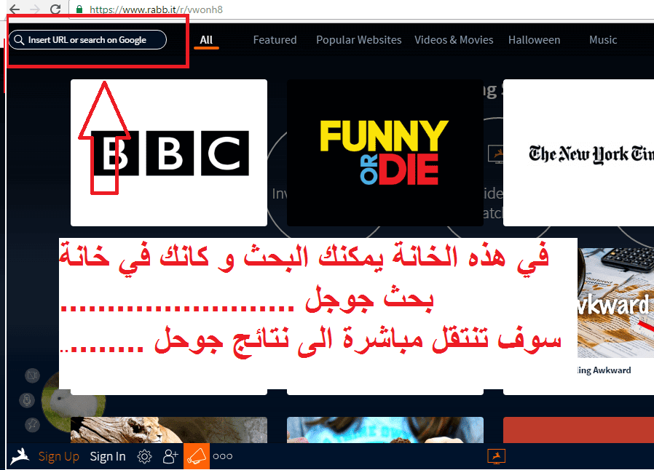Open the Awkward thumbnail card
The width and height of the screenshot is (654, 470).
[x=615, y=303]
